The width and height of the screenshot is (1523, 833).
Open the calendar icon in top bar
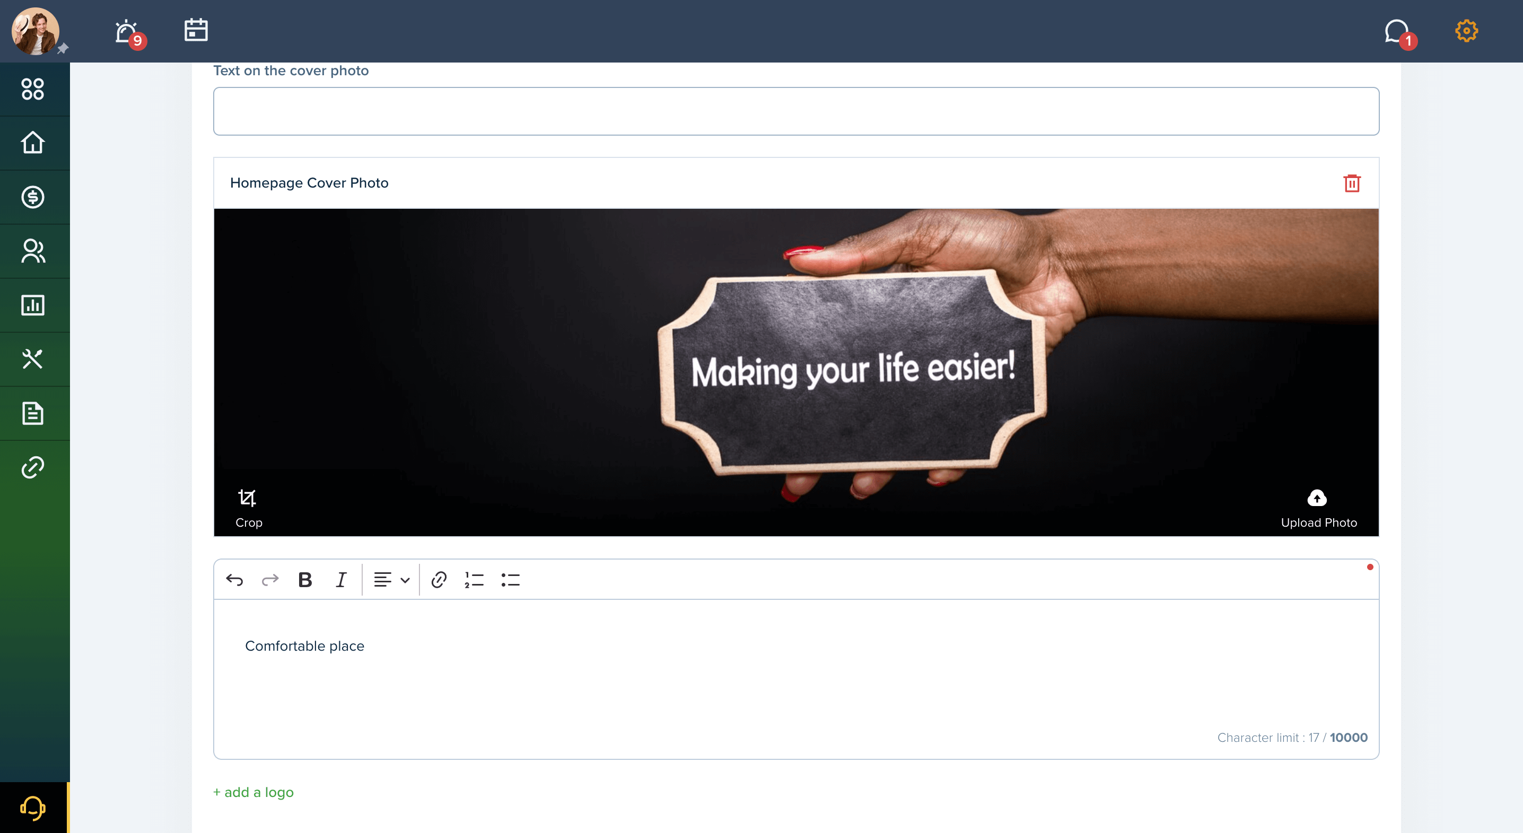tap(196, 30)
